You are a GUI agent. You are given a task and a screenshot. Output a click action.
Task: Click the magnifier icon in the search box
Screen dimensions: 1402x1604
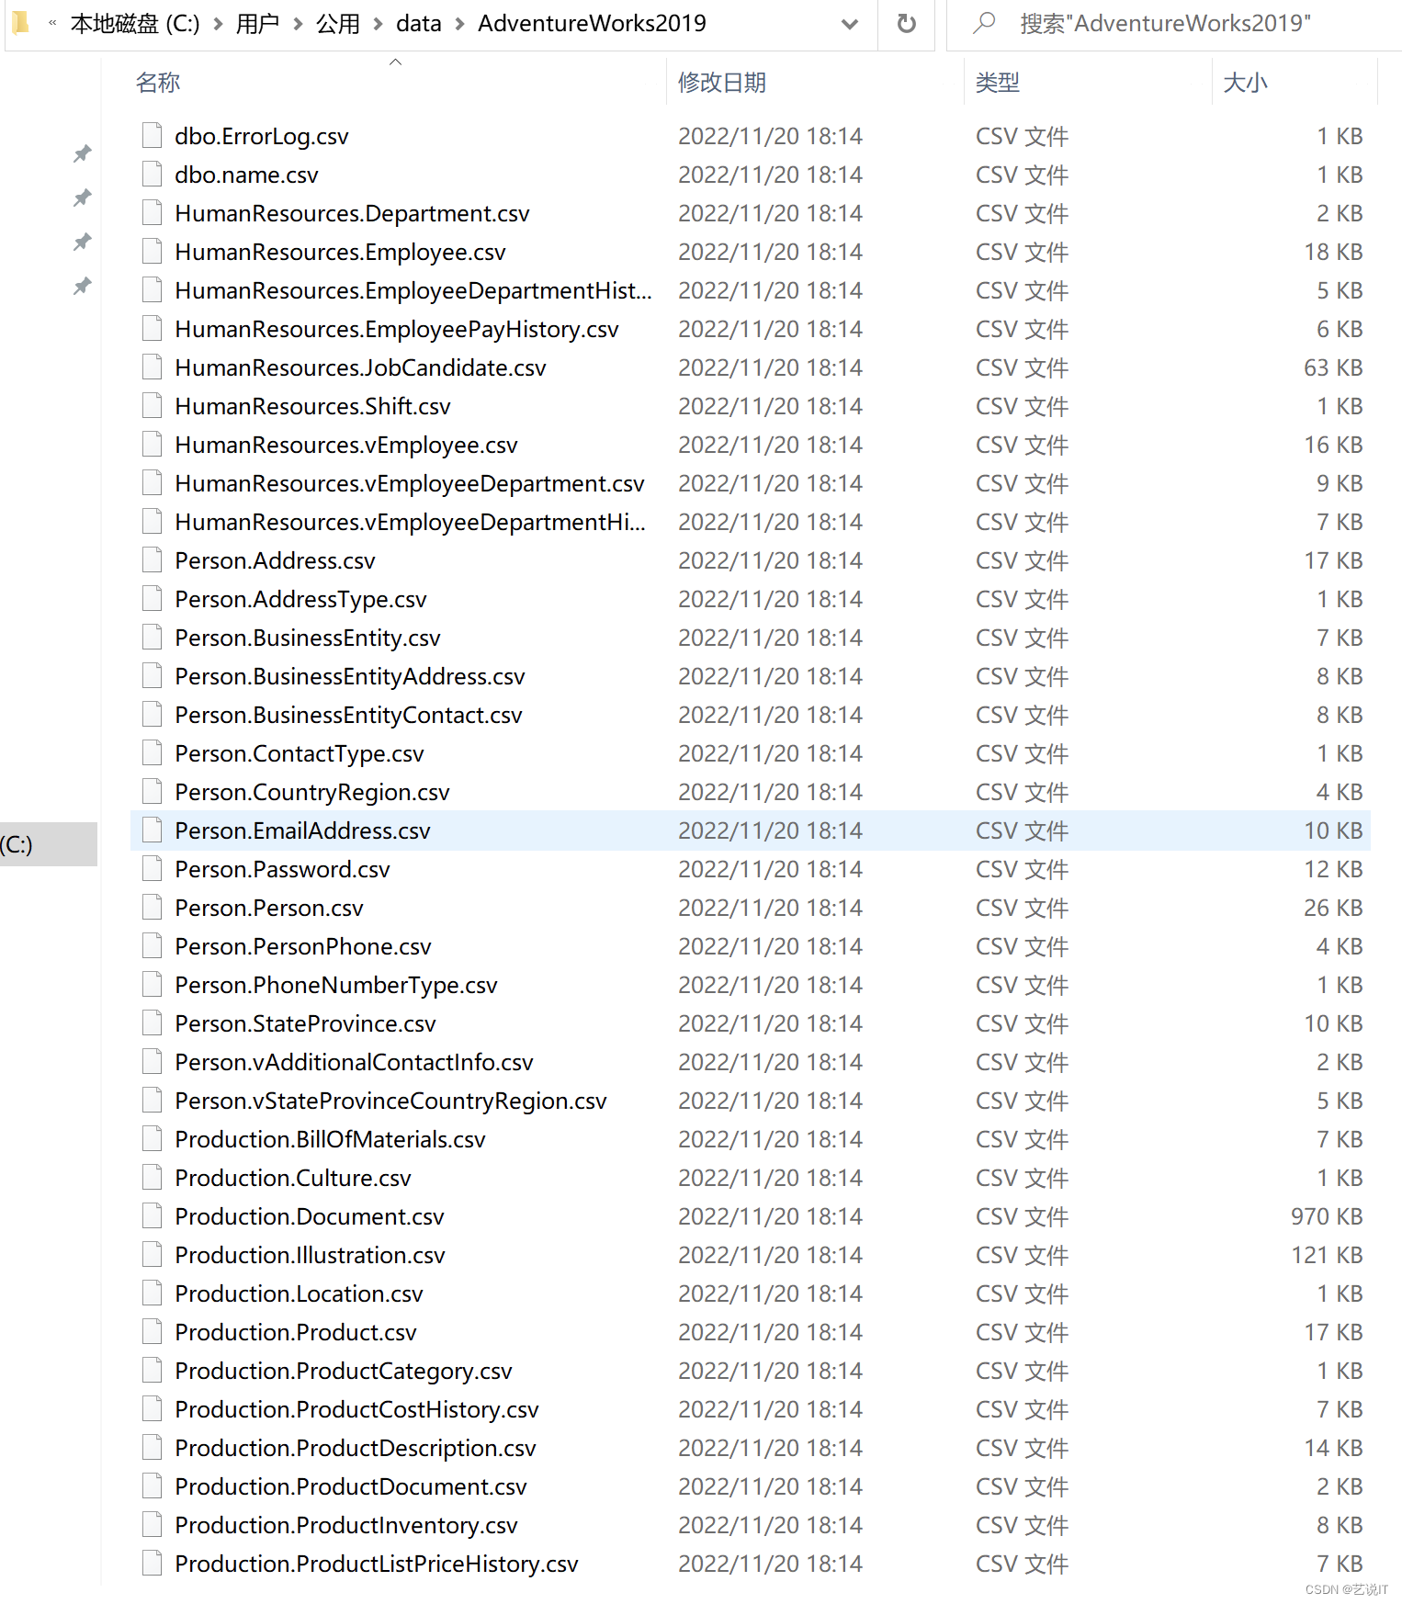click(984, 23)
